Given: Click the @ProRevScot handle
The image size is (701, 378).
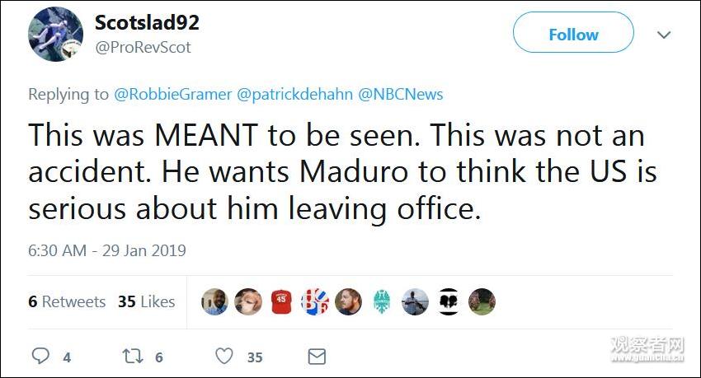Looking at the screenshot, I should (x=143, y=47).
